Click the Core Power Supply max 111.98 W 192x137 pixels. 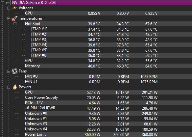tap(150, 98)
